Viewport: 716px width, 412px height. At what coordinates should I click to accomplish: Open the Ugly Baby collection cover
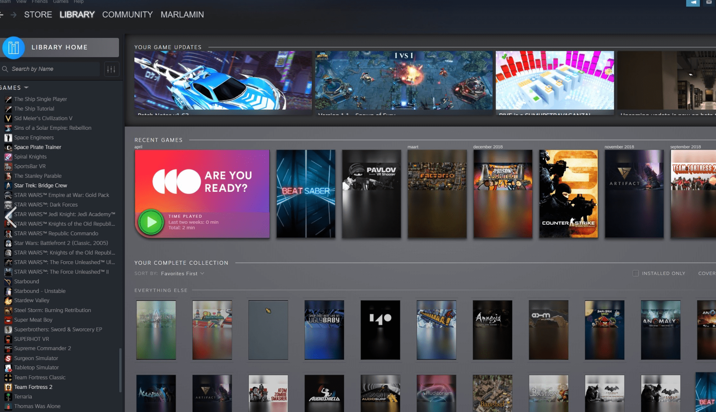pyautogui.click(x=324, y=330)
